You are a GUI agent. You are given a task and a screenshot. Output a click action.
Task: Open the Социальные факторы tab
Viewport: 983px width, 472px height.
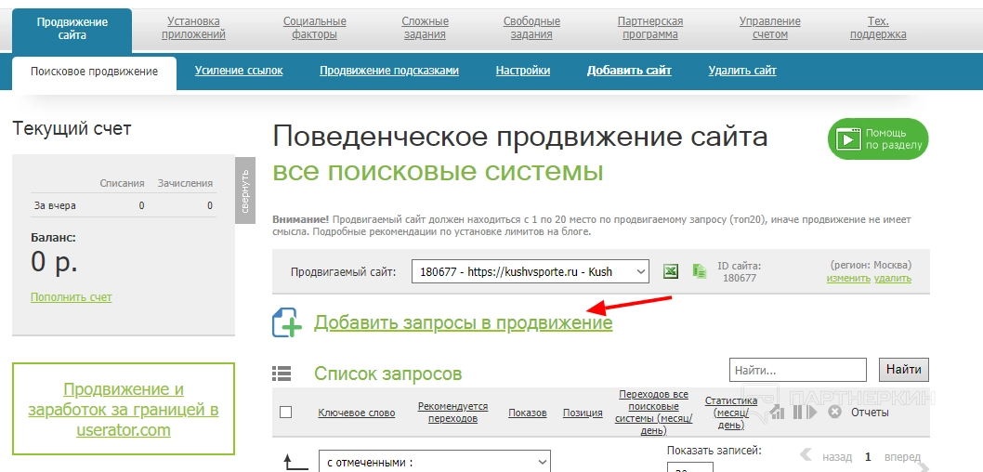(x=315, y=28)
